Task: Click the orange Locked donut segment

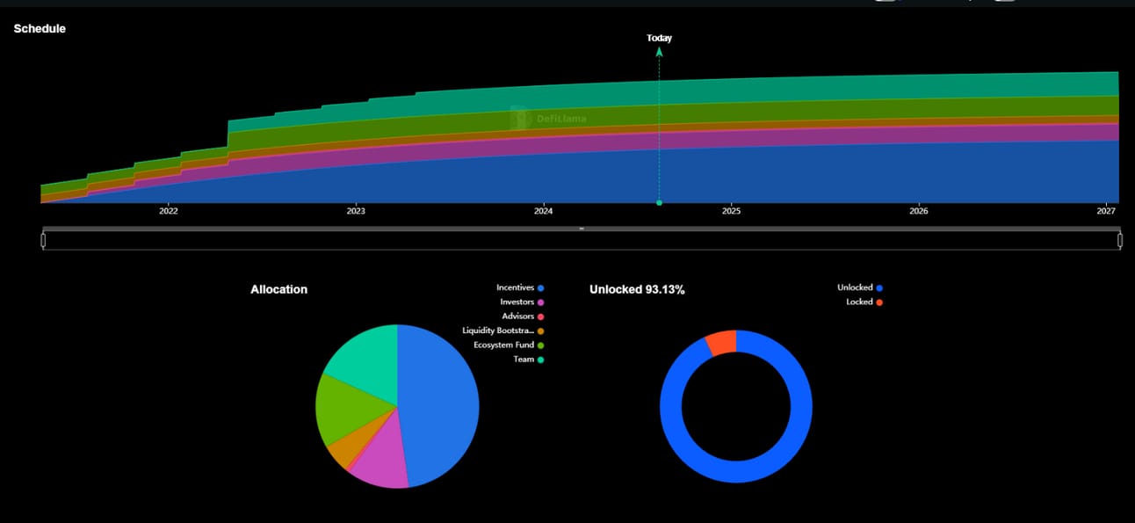Action: [x=722, y=343]
